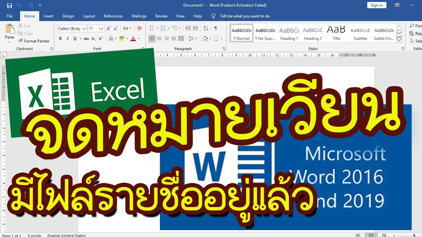Click the Sign in button
Image resolution: width=422 pixels, height=237 pixels.
point(377,5)
